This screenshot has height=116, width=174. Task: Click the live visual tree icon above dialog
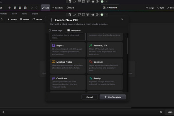(70, 14)
